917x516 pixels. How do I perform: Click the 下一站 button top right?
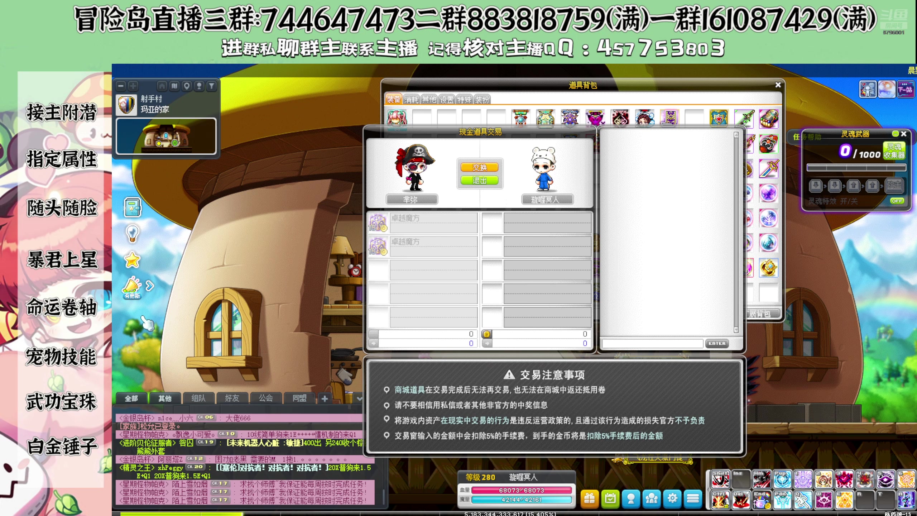[x=905, y=89]
